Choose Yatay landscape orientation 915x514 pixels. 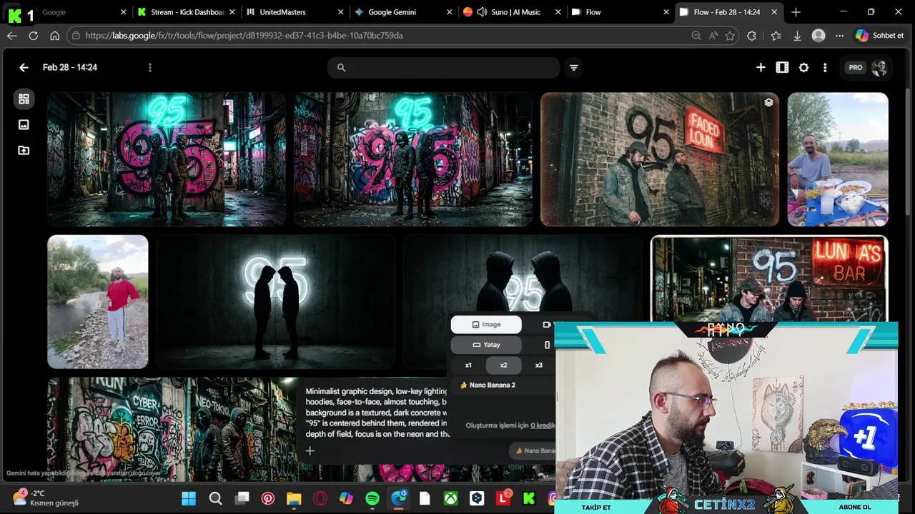coord(486,345)
